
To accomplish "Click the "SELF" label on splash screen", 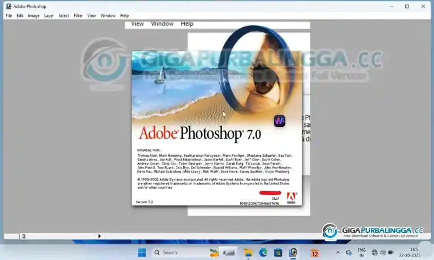I will coord(276,199).
